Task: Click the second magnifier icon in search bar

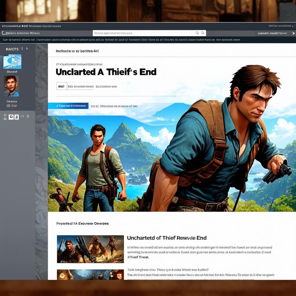Action: (x=203, y=33)
